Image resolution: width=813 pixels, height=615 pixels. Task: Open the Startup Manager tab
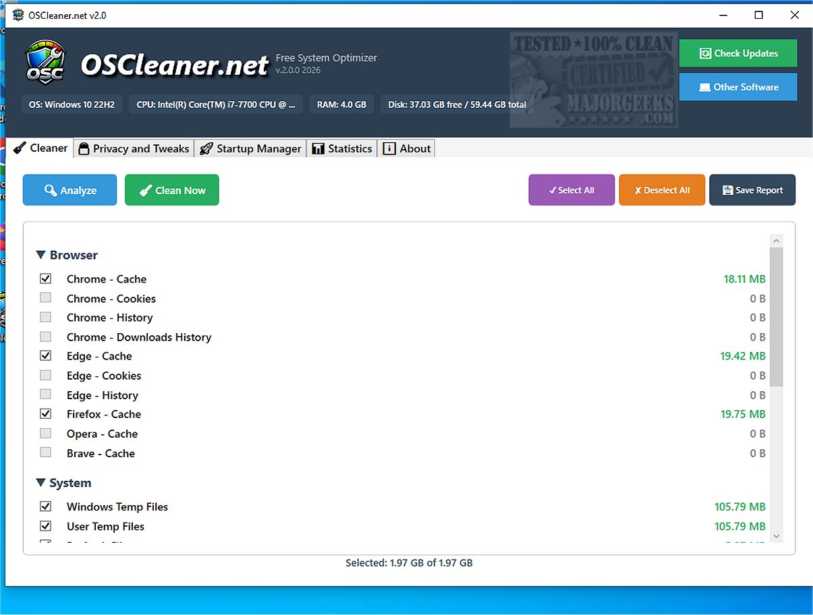tap(250, 149)
